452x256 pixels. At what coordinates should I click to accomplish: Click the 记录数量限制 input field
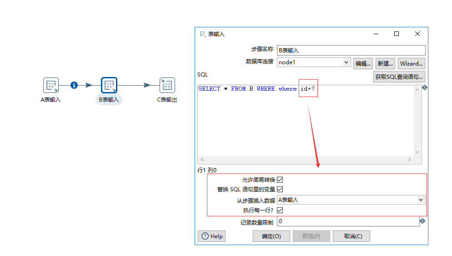(348, 221)
